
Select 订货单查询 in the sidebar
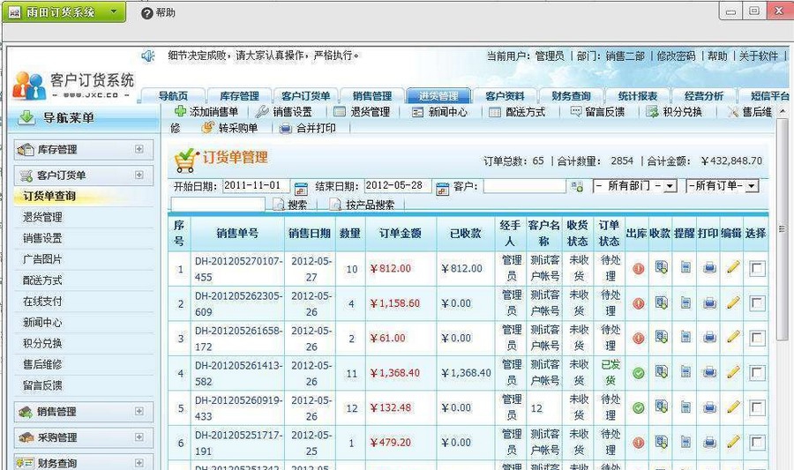(x=49, y=196)
